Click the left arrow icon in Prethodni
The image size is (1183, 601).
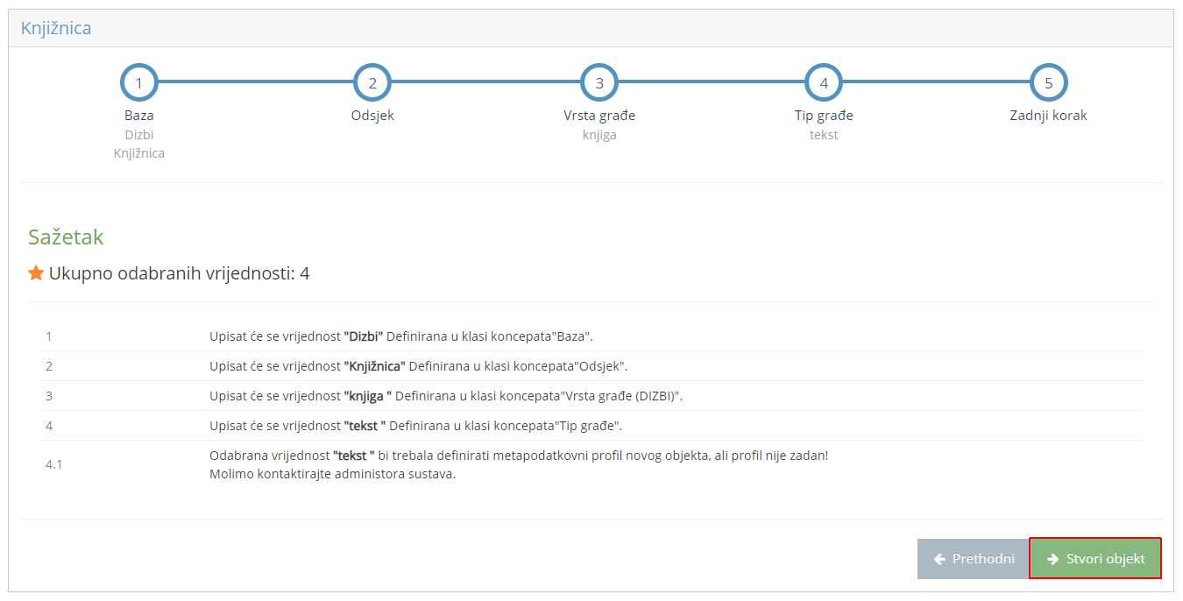click(939, 559)
